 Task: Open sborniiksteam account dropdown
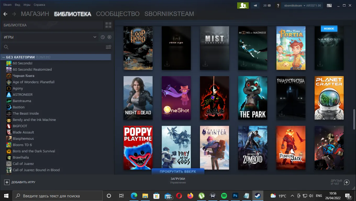[x=302, y=5]
